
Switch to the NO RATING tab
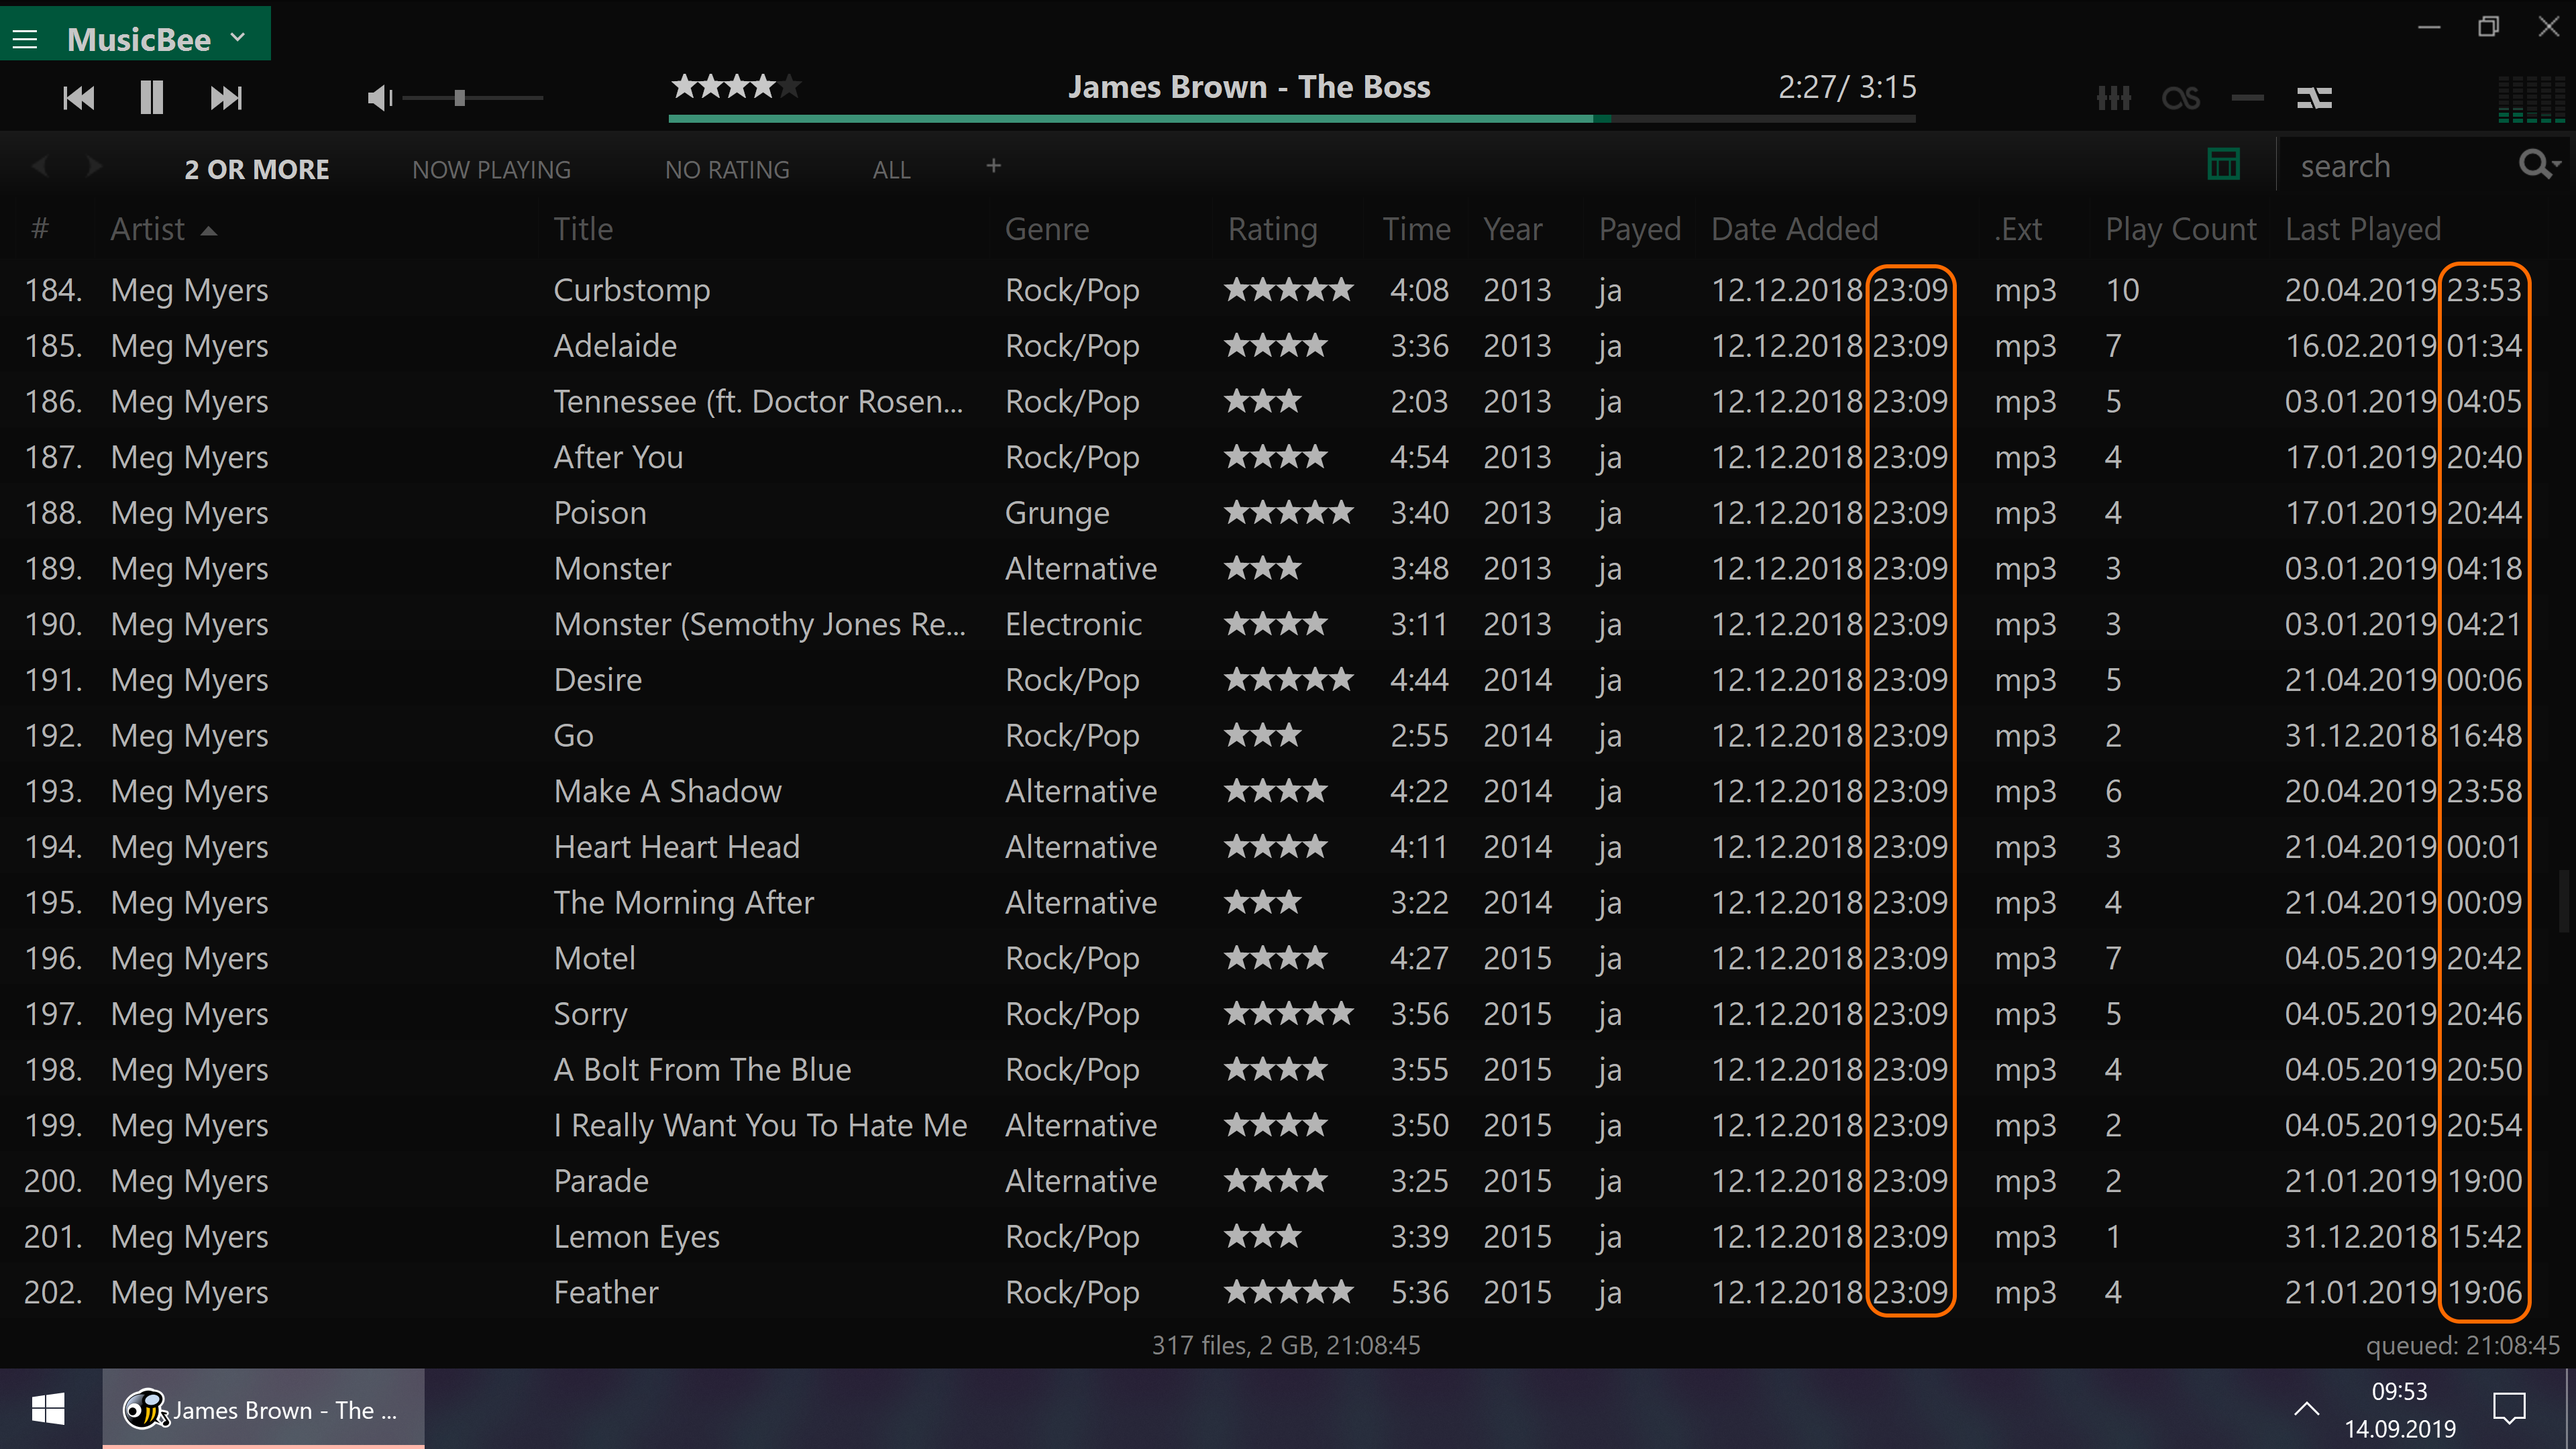727,170
